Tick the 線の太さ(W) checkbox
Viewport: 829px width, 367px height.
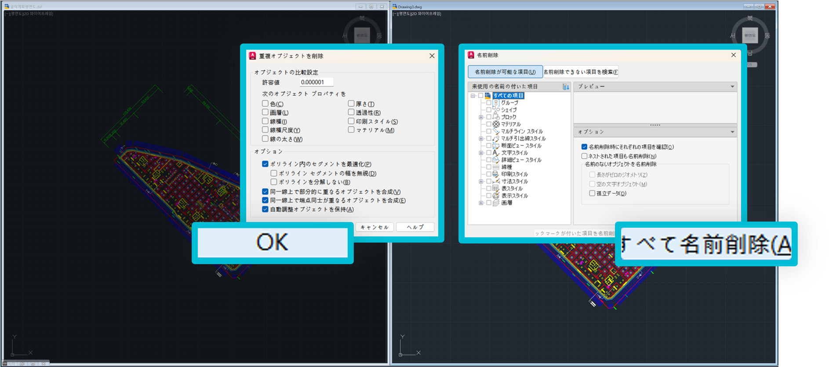click(x=265, y=139)
